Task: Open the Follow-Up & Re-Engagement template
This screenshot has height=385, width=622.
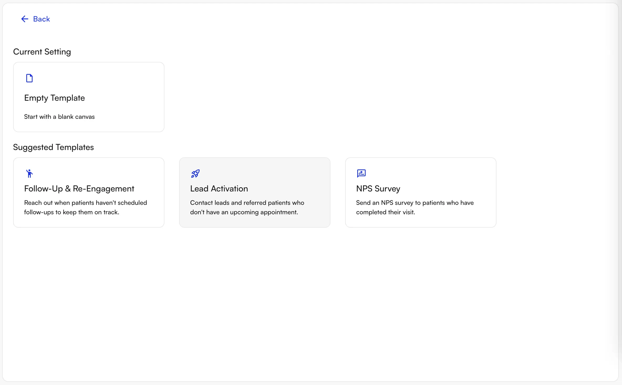Action: coord(89,192)
